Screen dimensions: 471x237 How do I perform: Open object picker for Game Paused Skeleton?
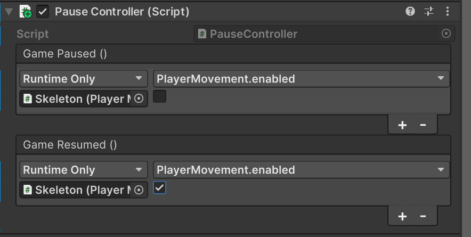pos(139,99)
